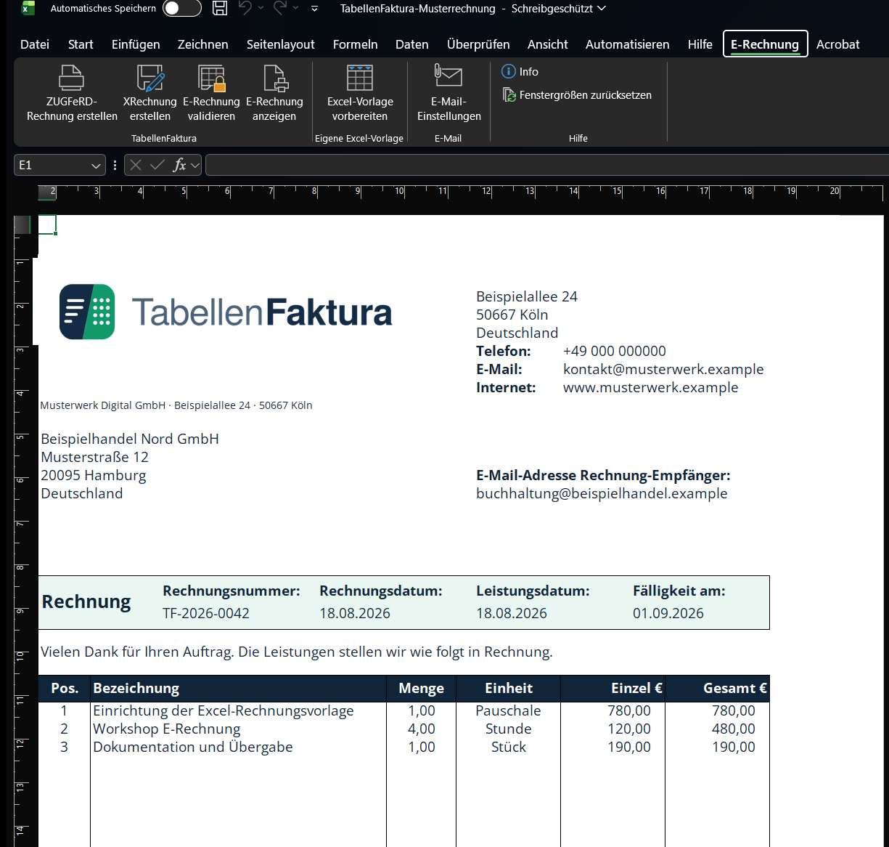
Task: Open the Hilfe tab
Action: tap(700, 44)
